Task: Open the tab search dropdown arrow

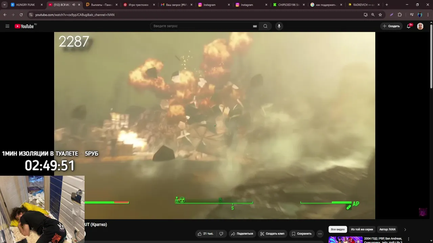Action: [x=4, y=5]
